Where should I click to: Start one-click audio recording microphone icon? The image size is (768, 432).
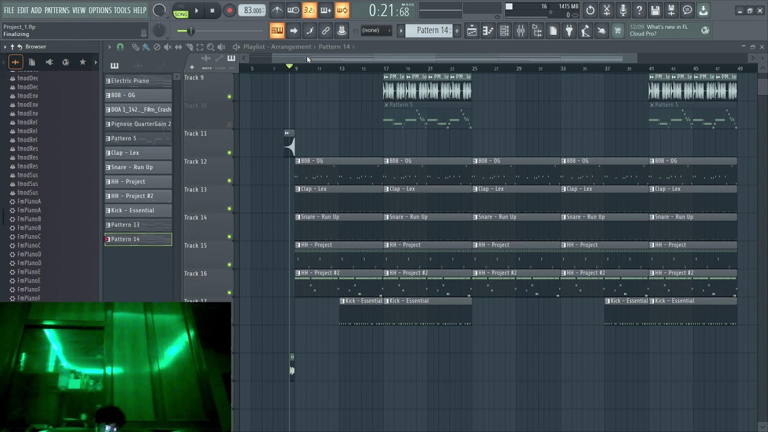click(623, 10)
